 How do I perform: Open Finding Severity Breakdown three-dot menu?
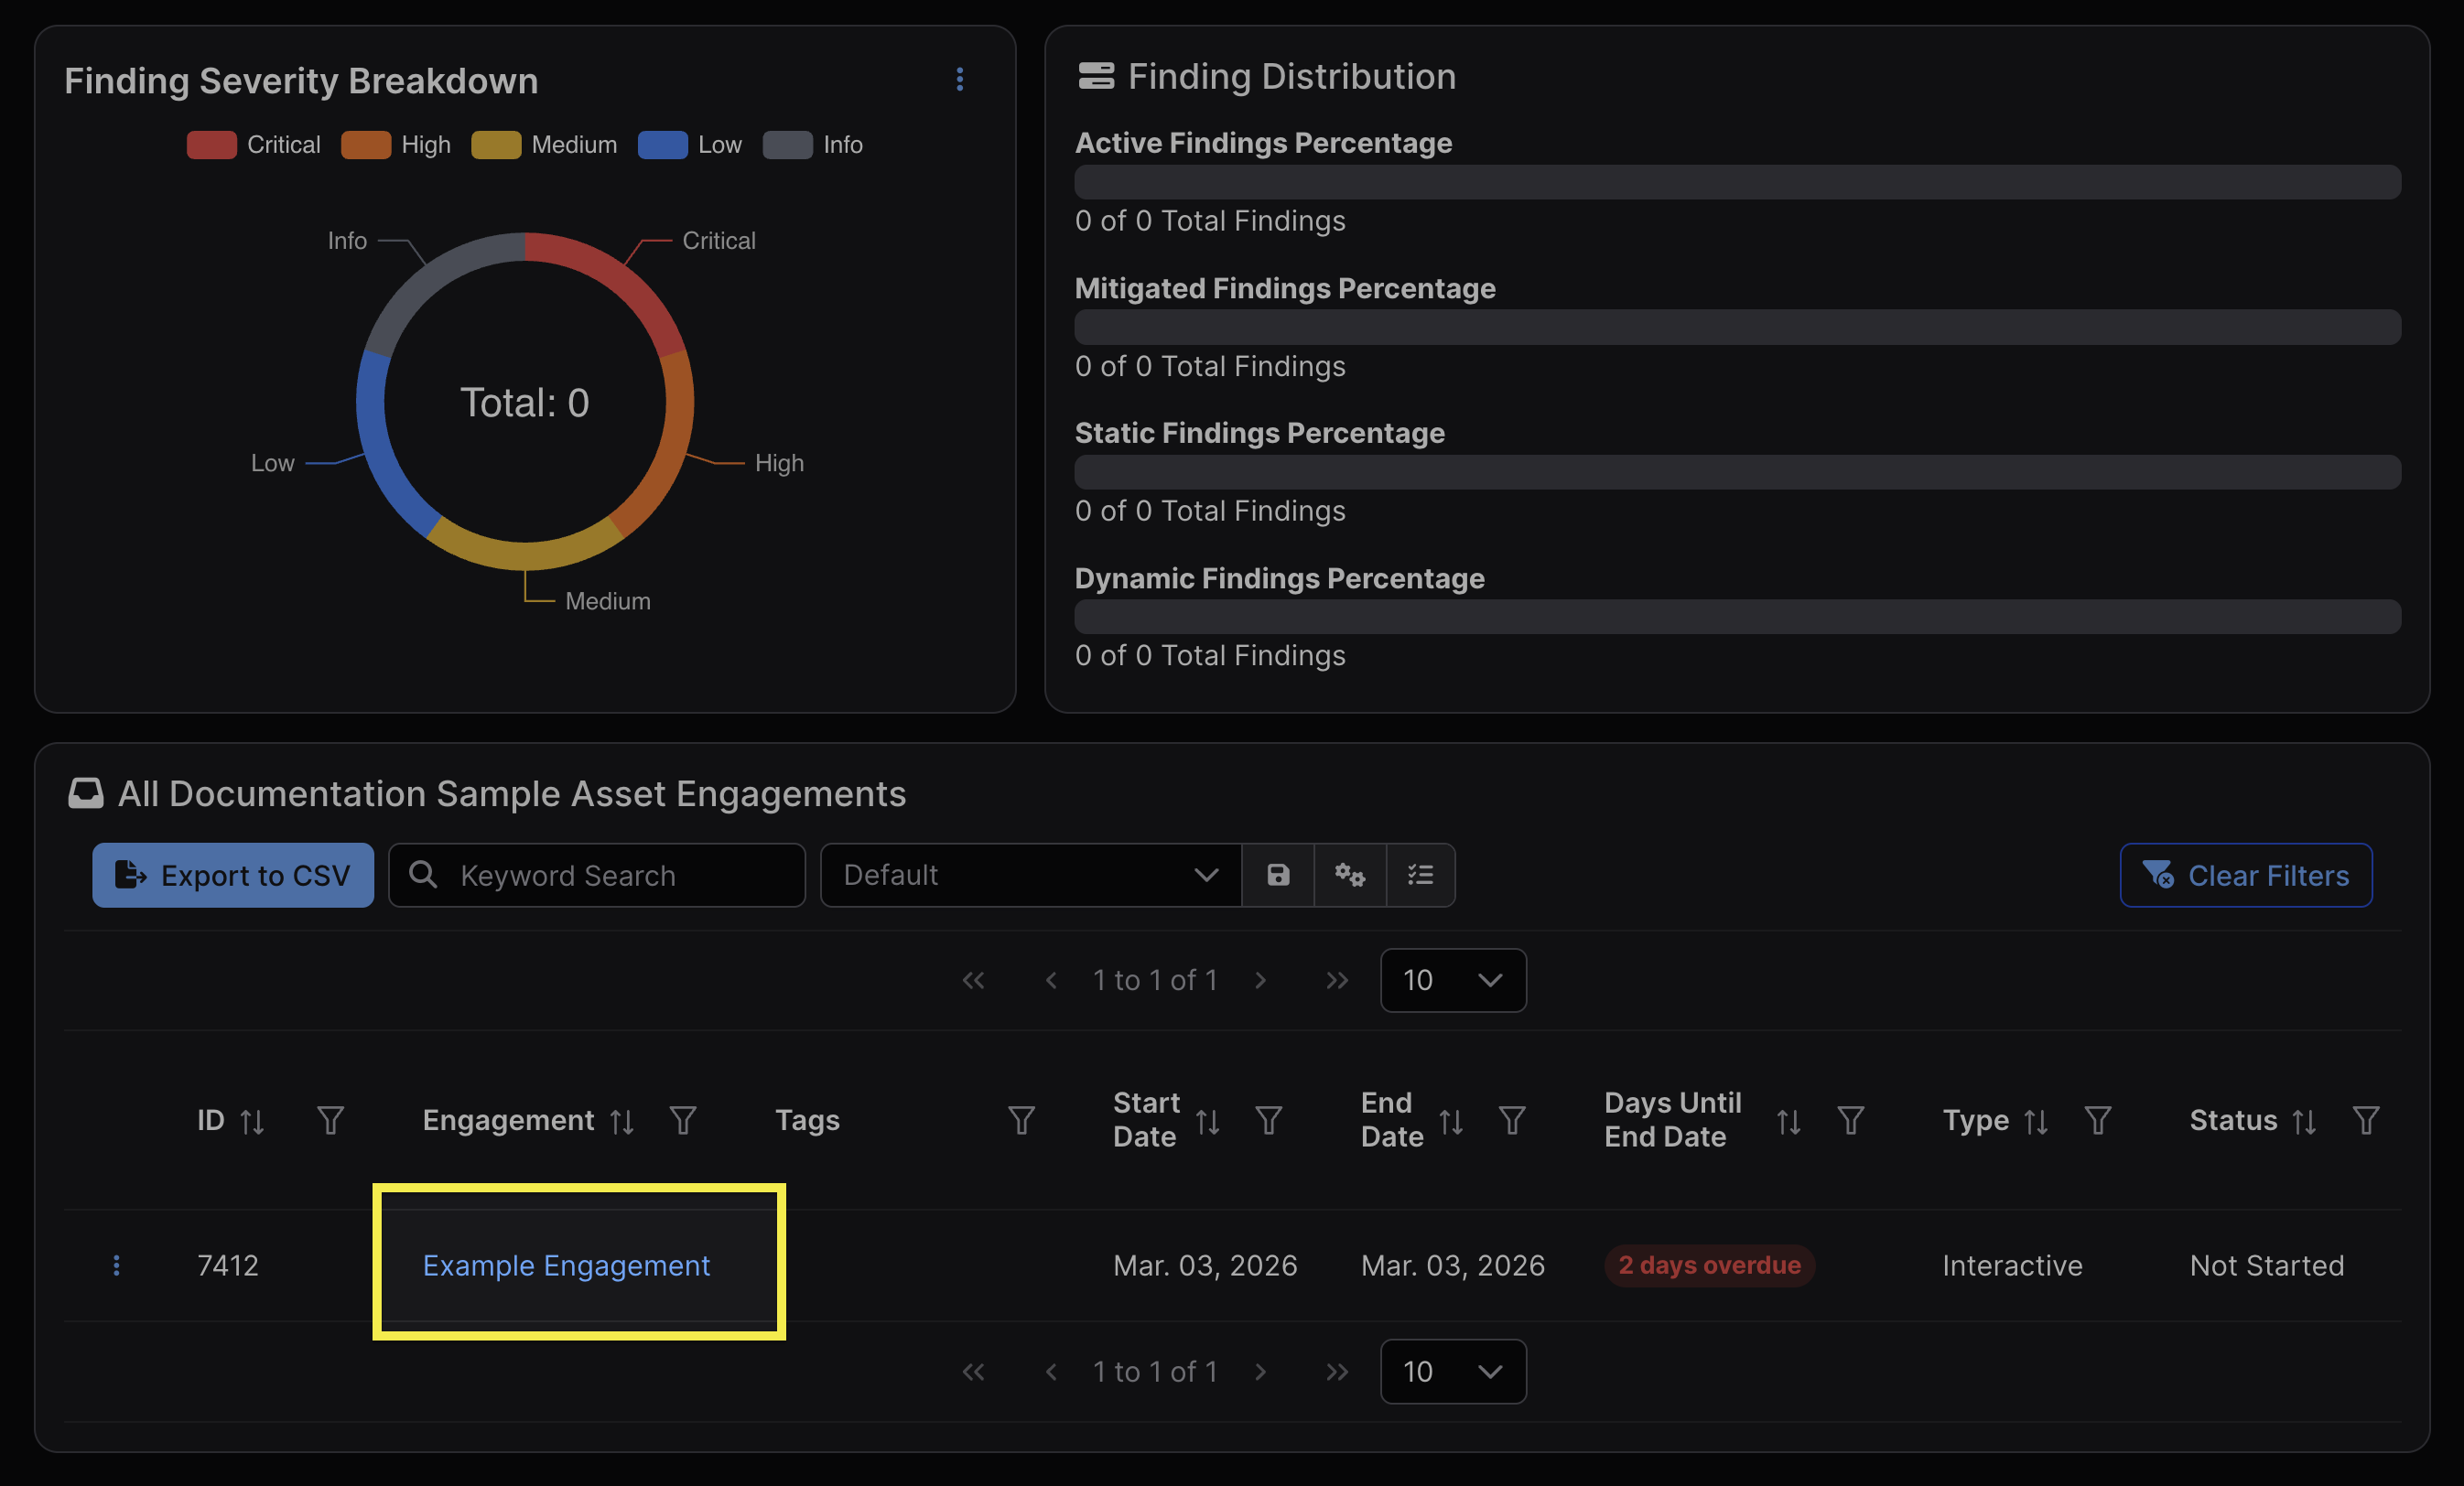coord(959,79)
